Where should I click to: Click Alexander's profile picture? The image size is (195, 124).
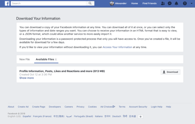tap(112, 3)
